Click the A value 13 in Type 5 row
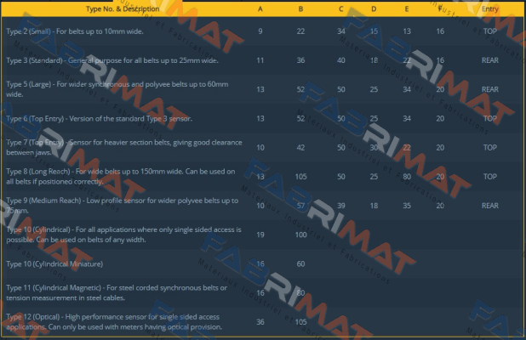This screenshot has height=340, width=526. 260,89
